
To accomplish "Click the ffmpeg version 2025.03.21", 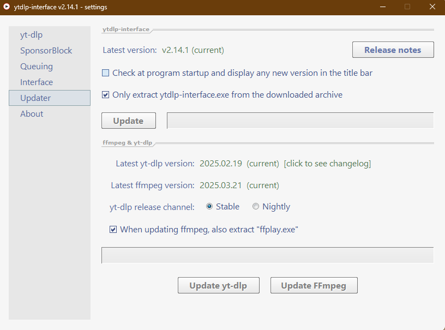I will [x=221, y=185].
